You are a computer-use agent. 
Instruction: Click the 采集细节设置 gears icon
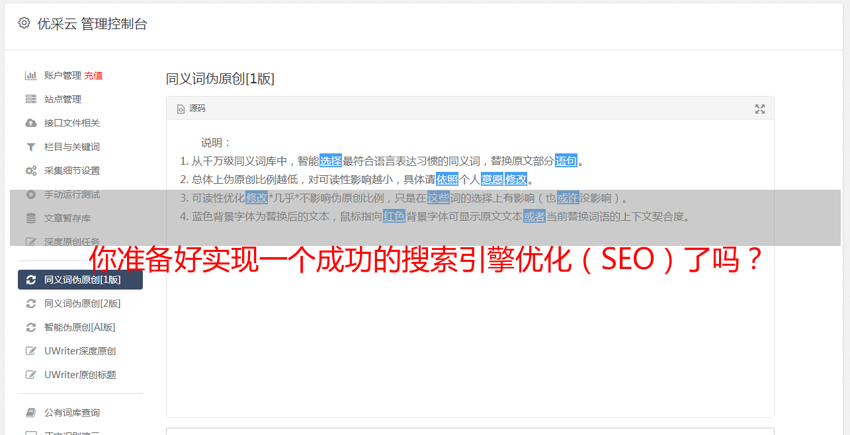pos(30,171)
